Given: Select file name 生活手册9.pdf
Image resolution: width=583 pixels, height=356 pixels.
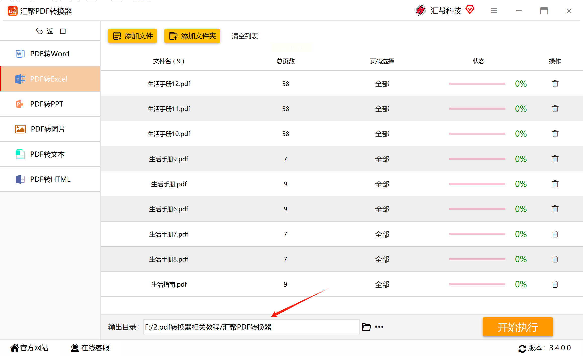Looking at the screenshot, I should 169,159.
